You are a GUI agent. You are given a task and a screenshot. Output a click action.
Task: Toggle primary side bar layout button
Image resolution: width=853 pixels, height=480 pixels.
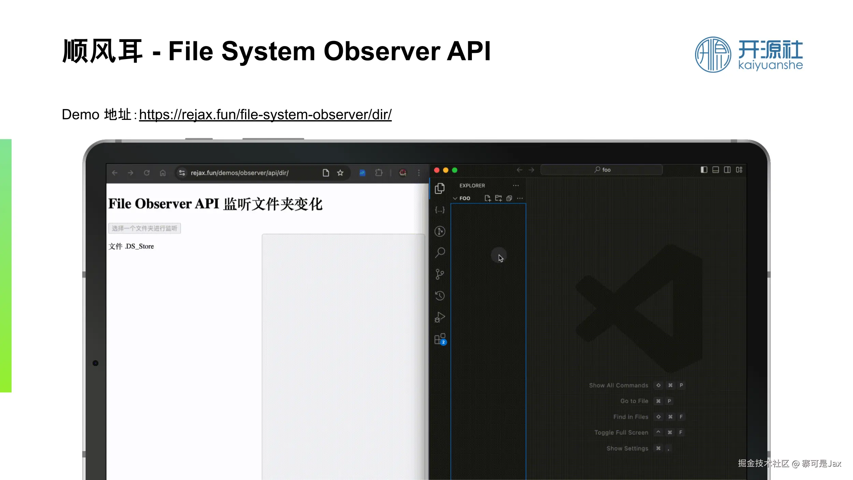click(x=704, y=170)
